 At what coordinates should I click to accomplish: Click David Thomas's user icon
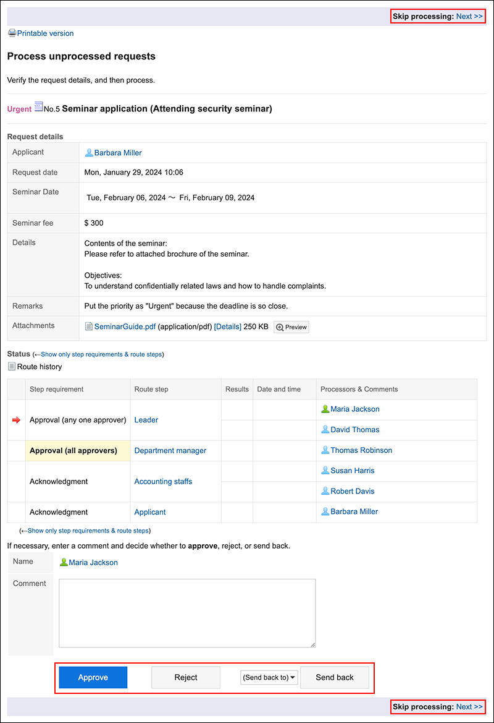pos(325,429)
